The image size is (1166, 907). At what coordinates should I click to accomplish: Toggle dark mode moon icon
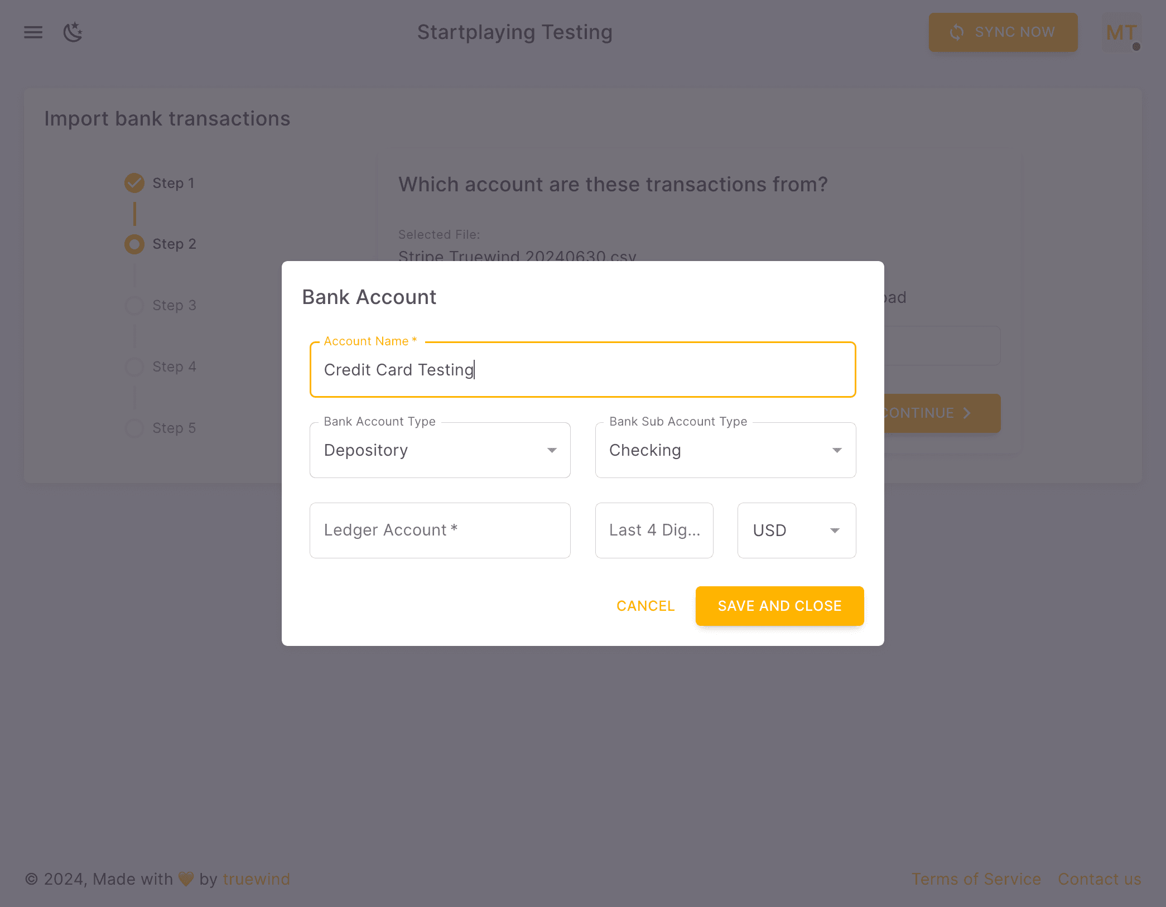click(73, 32)
